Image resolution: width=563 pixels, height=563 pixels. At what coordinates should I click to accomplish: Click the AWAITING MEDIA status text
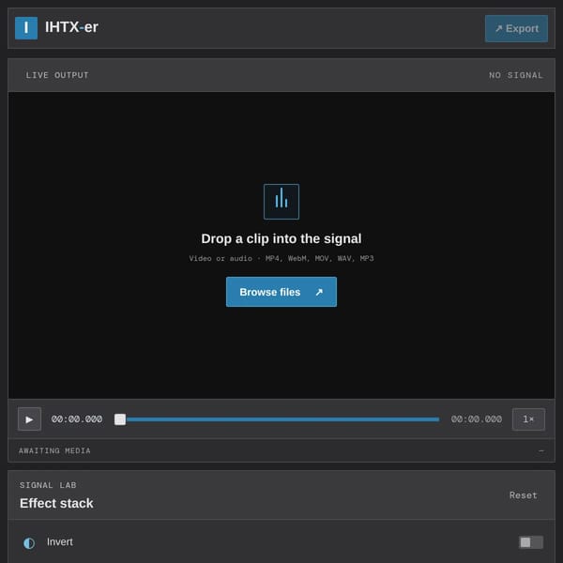coord(54,450)
